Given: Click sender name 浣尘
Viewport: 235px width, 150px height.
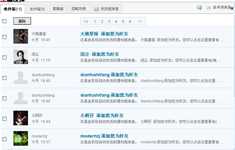Looking at the screenshot, I should (35, 54).
